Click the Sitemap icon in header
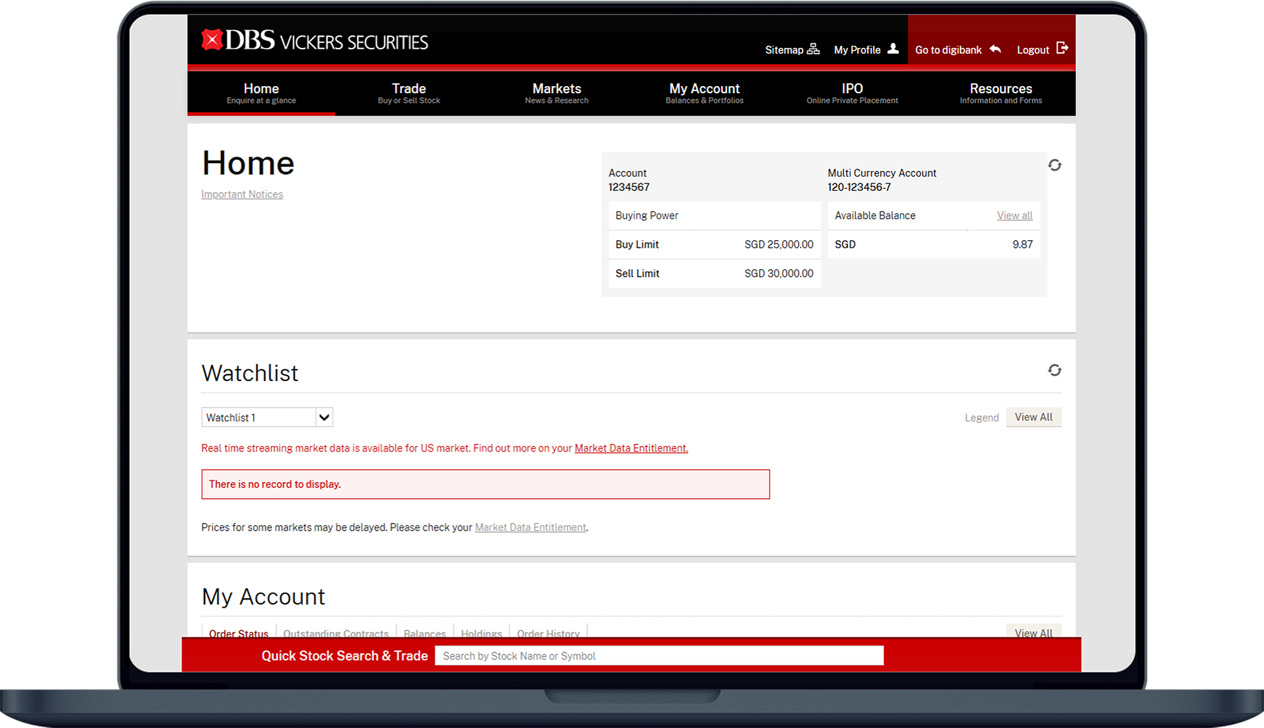The height and width of the screenshot is (728, 1264). click(813, 49)
